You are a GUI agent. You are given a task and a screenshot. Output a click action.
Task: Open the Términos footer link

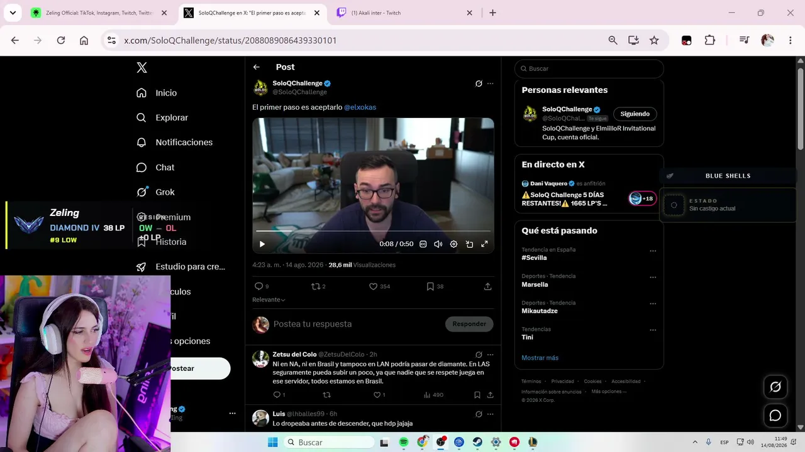(x=531, y=381)
